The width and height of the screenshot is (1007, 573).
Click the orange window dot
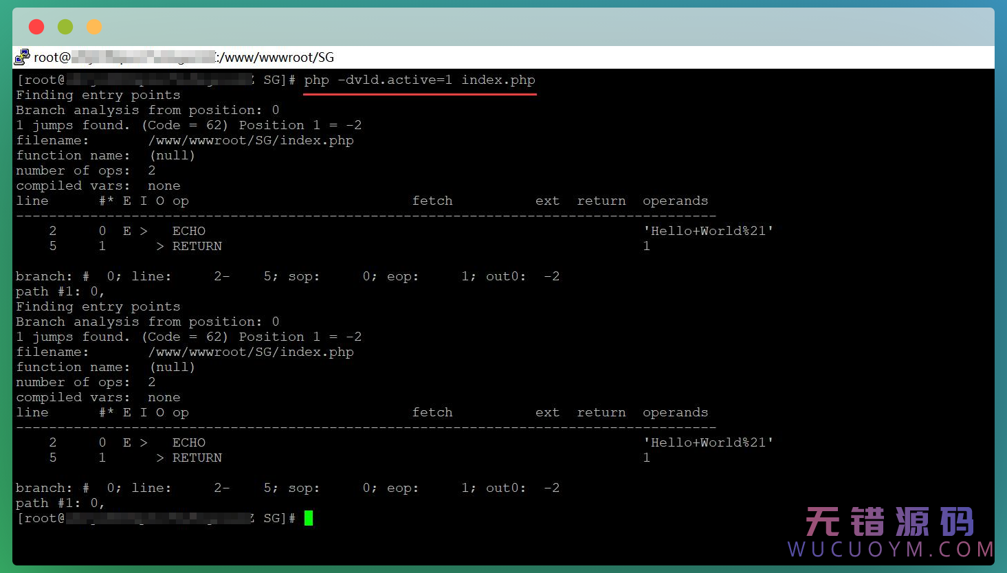click(x=94, y=27)
